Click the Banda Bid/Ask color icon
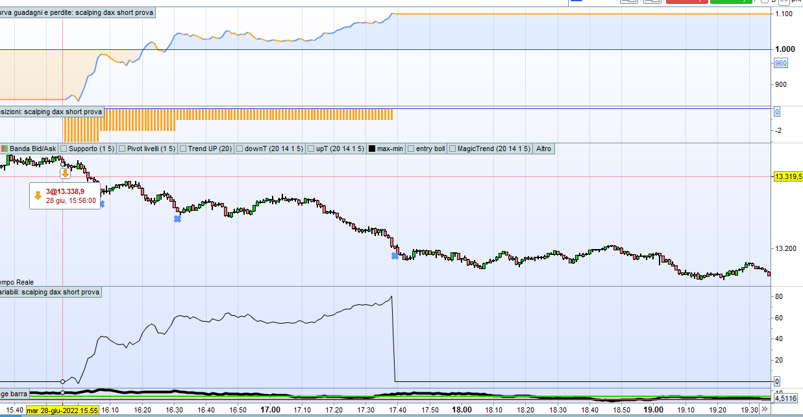Viewport: 803px width, 417px height. 5,149
